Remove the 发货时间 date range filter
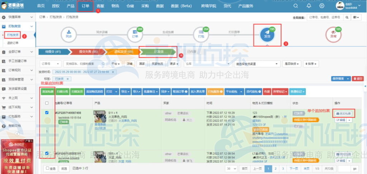367x174 pixels. [113, 72]
